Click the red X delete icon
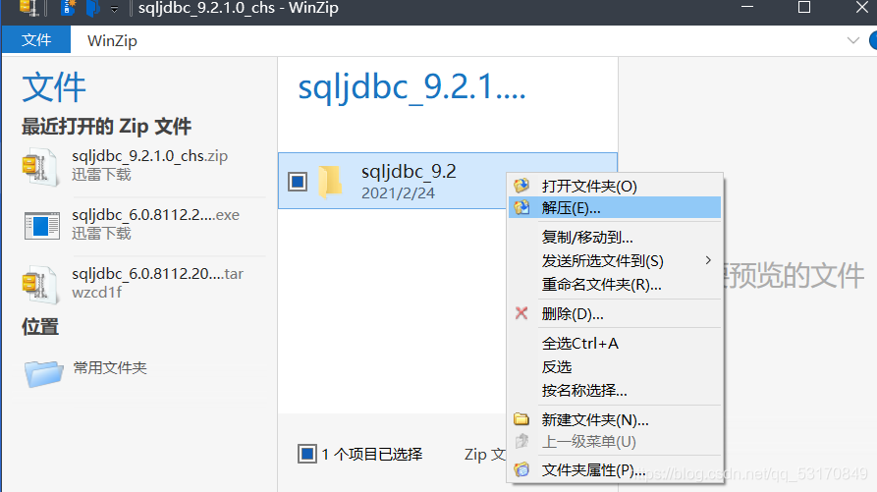877x492 pixels. 521,313
